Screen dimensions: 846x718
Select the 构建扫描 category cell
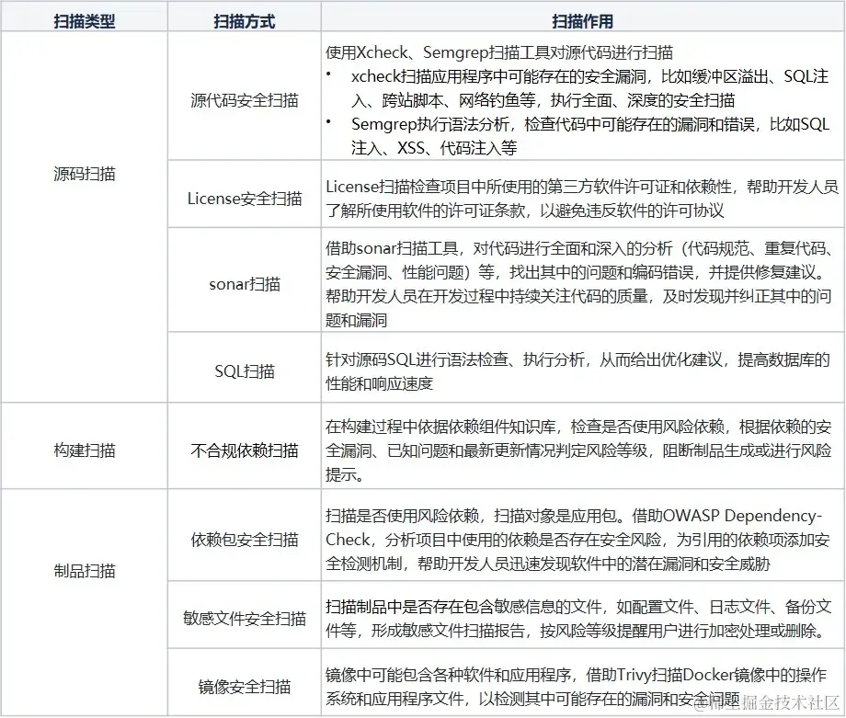pyautogui.click(x=84, y=448)
